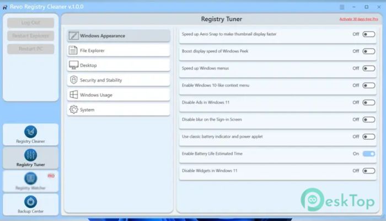Toggle Disable Widgets in Windows 11
The width and height of the screenshot is (386, 221).
(368, 171)
